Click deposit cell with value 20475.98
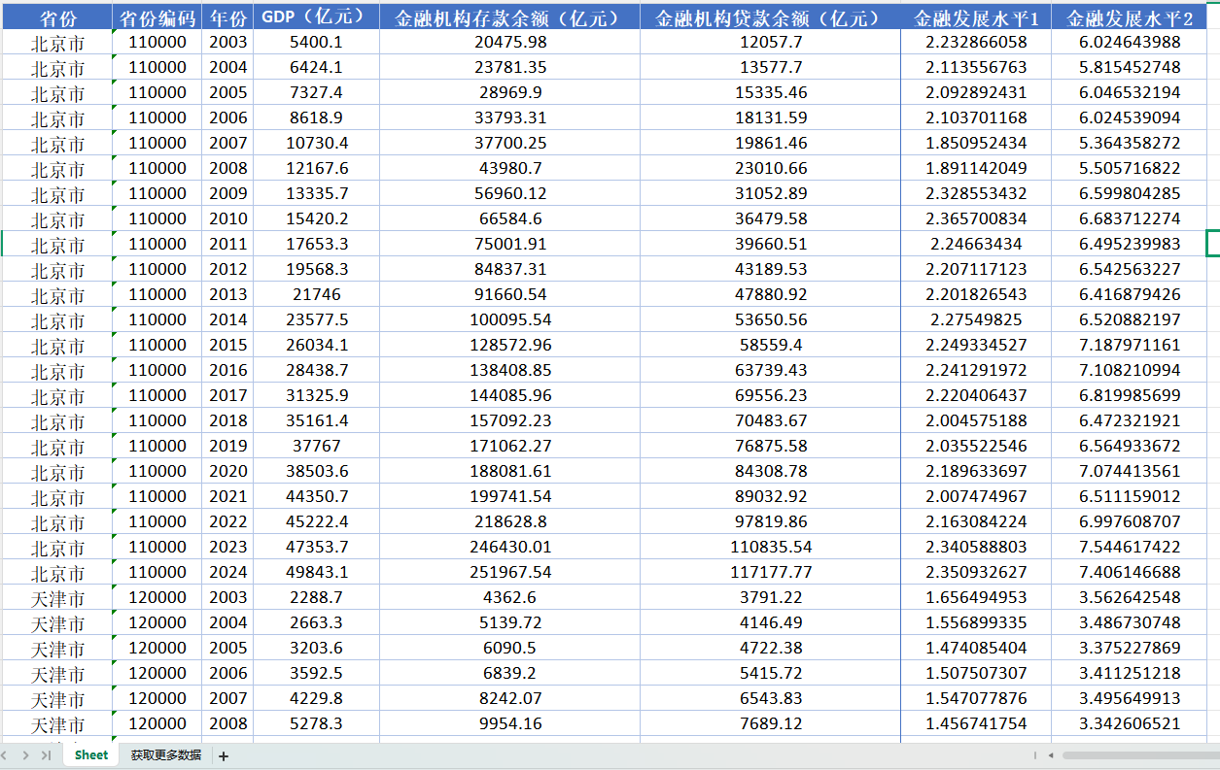 (x=509, y=43)
